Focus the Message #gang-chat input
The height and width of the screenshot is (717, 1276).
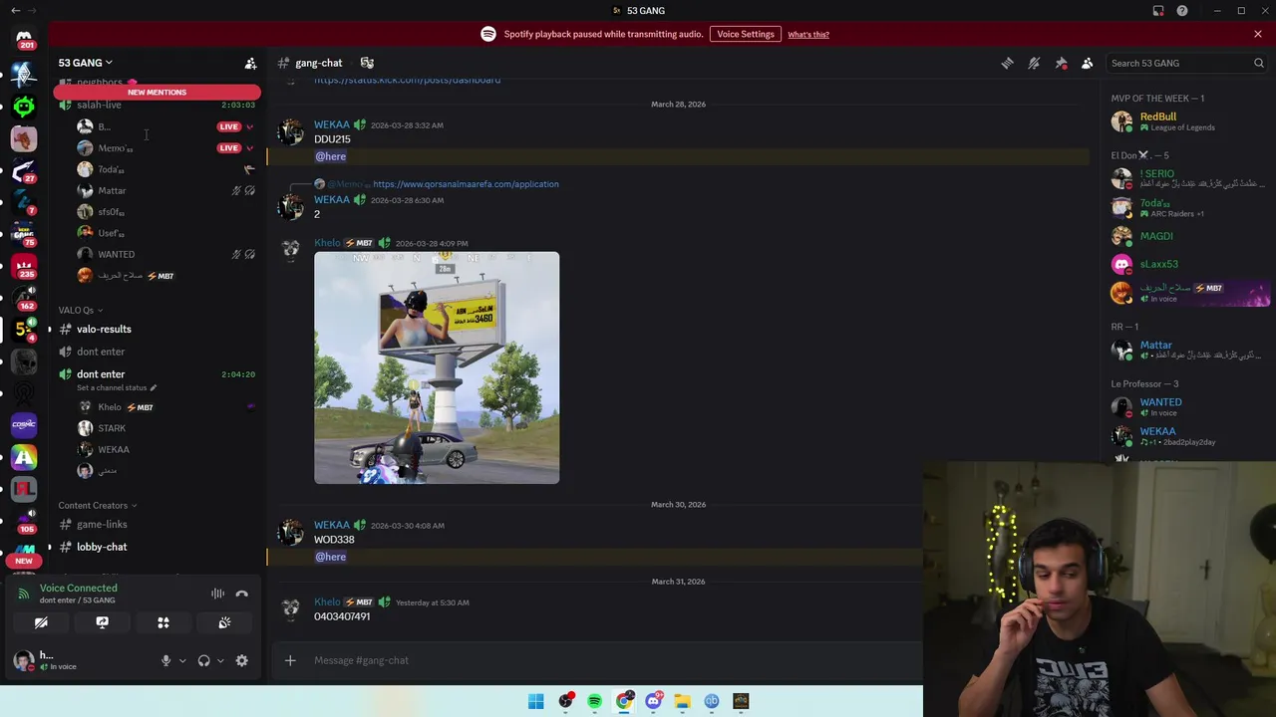[598, 660]
